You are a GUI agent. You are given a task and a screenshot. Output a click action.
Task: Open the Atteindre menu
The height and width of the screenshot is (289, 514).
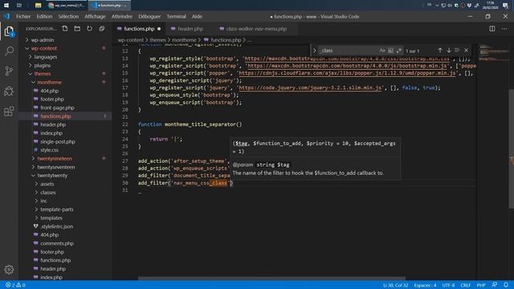click(x=122, y=16)
